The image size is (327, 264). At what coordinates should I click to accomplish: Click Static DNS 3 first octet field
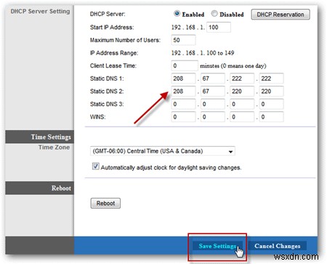click(183, 104)
